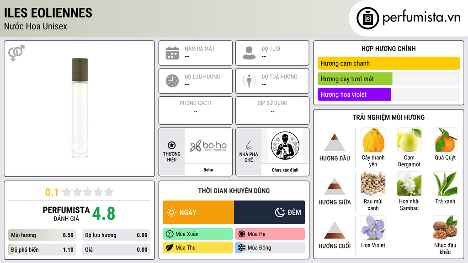This screenshot has height=263, width=468.
Task: Click the sun icon beside Mùa Hạ
Action: click(x=242, y=234)
